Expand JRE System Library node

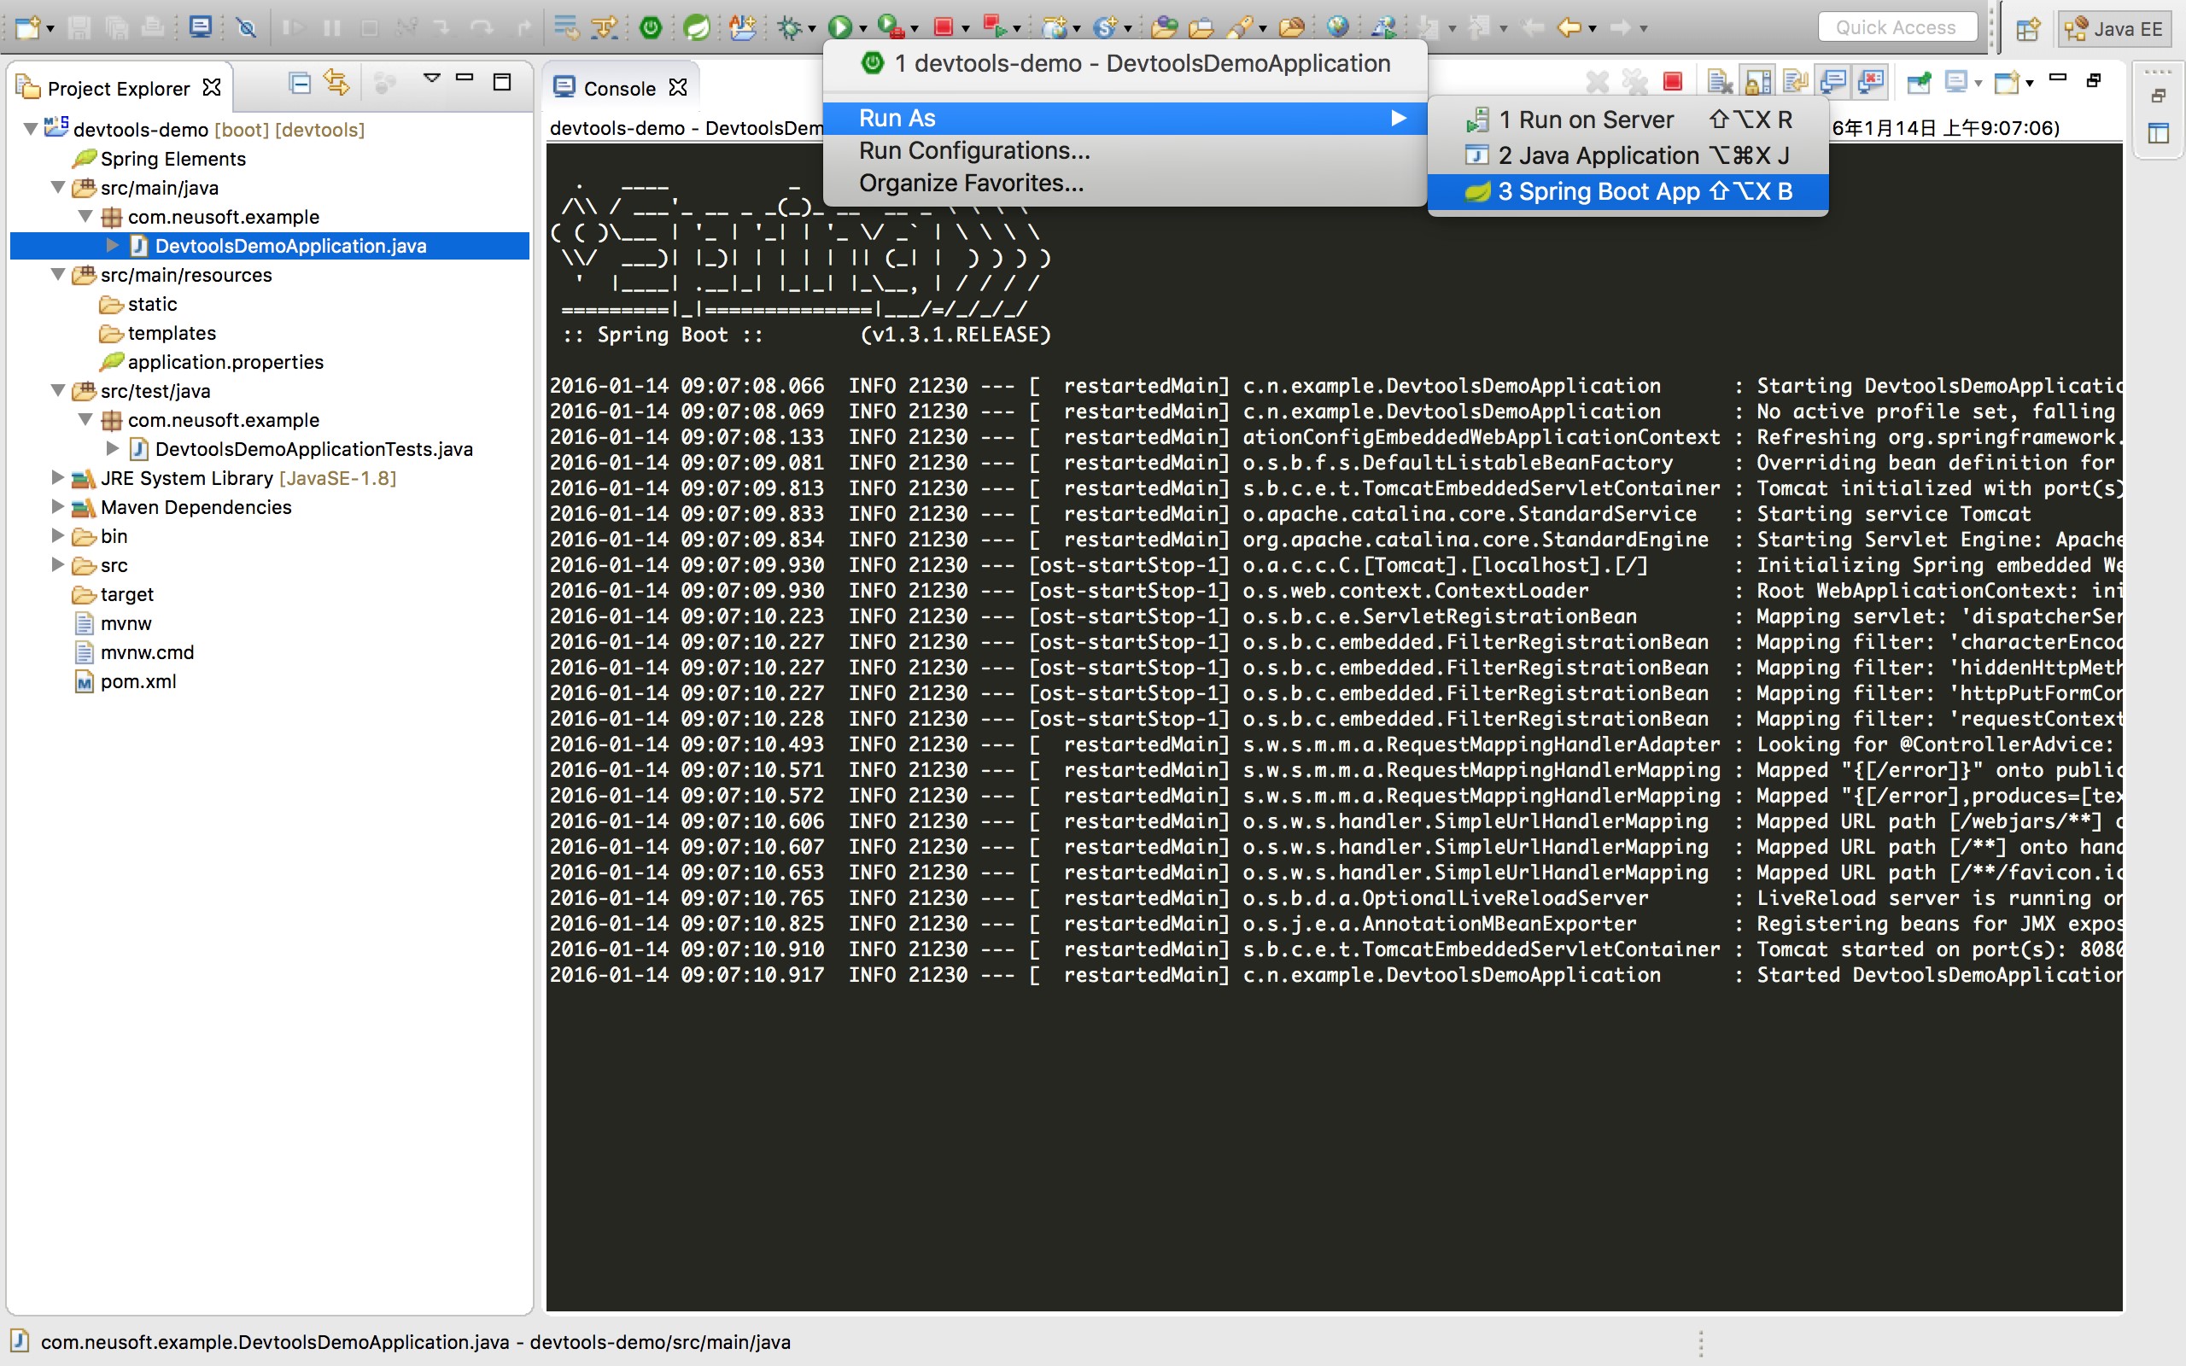pos(58,477)
